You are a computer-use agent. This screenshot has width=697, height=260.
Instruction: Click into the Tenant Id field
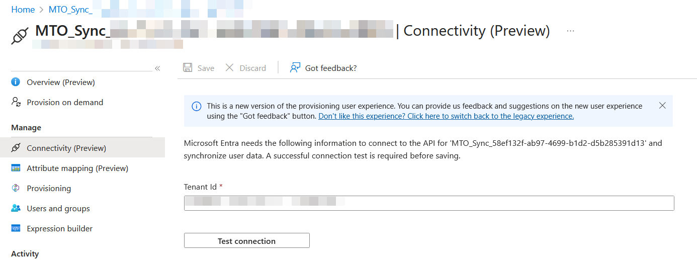click(x=428, y=203)
